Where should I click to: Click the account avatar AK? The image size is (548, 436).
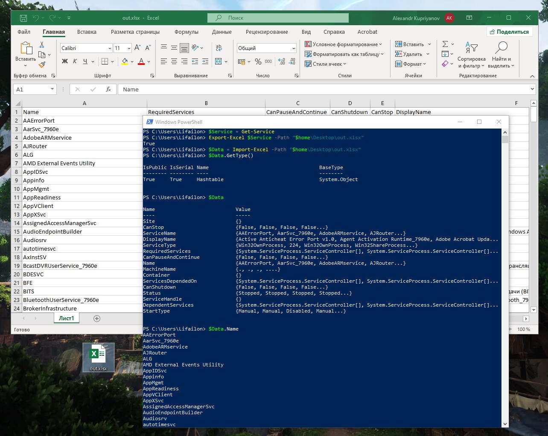click(449, 18)
